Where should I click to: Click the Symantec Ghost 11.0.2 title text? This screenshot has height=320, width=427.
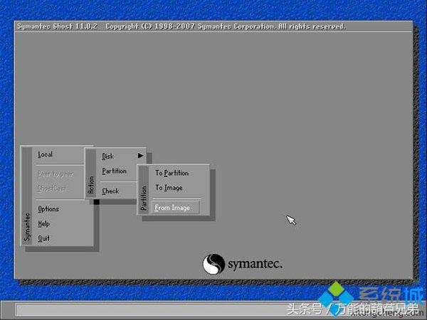pos(57,26)
